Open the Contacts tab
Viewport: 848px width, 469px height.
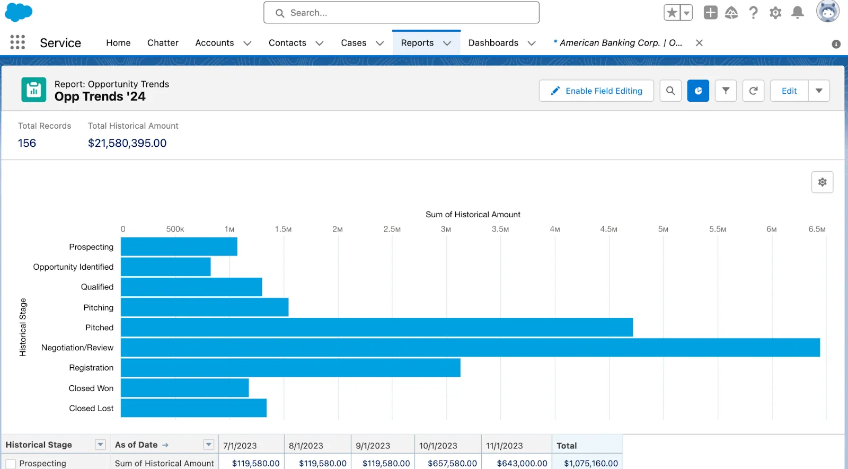click(287, 43)
